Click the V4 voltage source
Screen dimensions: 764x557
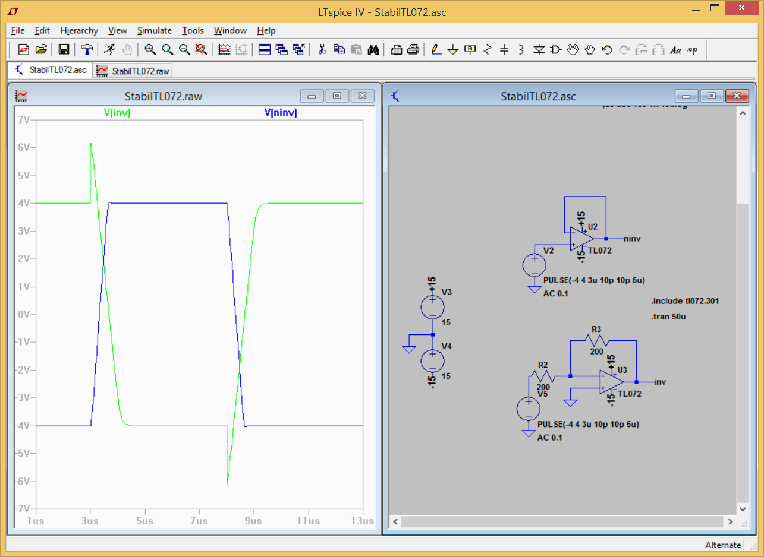(x=433, y=360)
